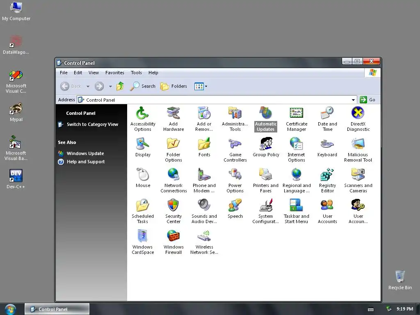420x315 pixels.
Task: Select Sounds and Audio Devices icon
Action: [x=204, y=211]
